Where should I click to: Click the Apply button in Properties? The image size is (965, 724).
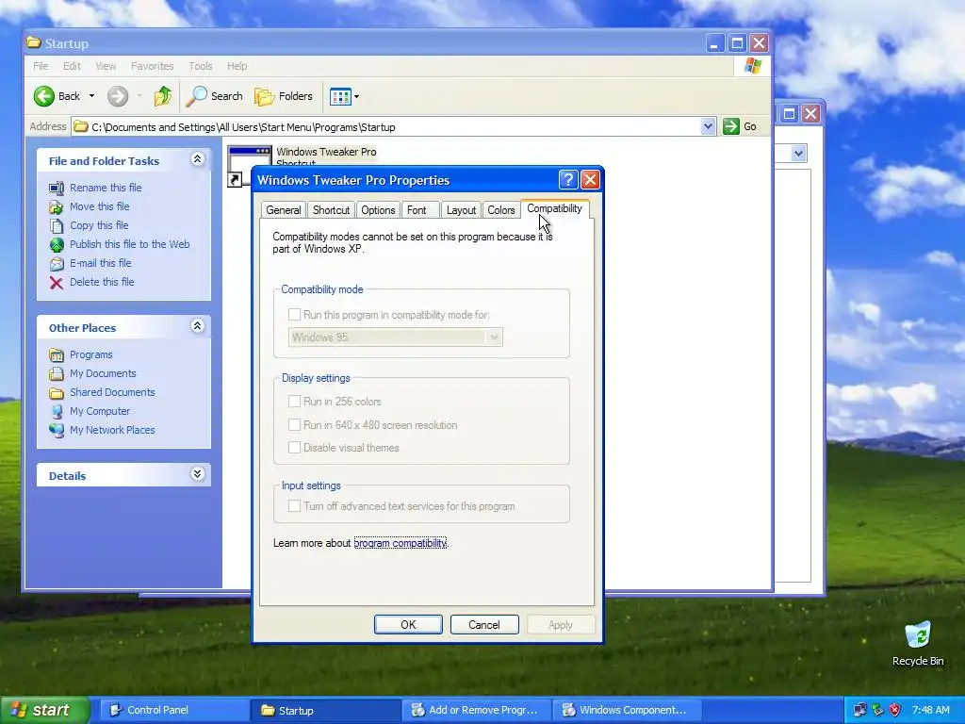point(560,625)
